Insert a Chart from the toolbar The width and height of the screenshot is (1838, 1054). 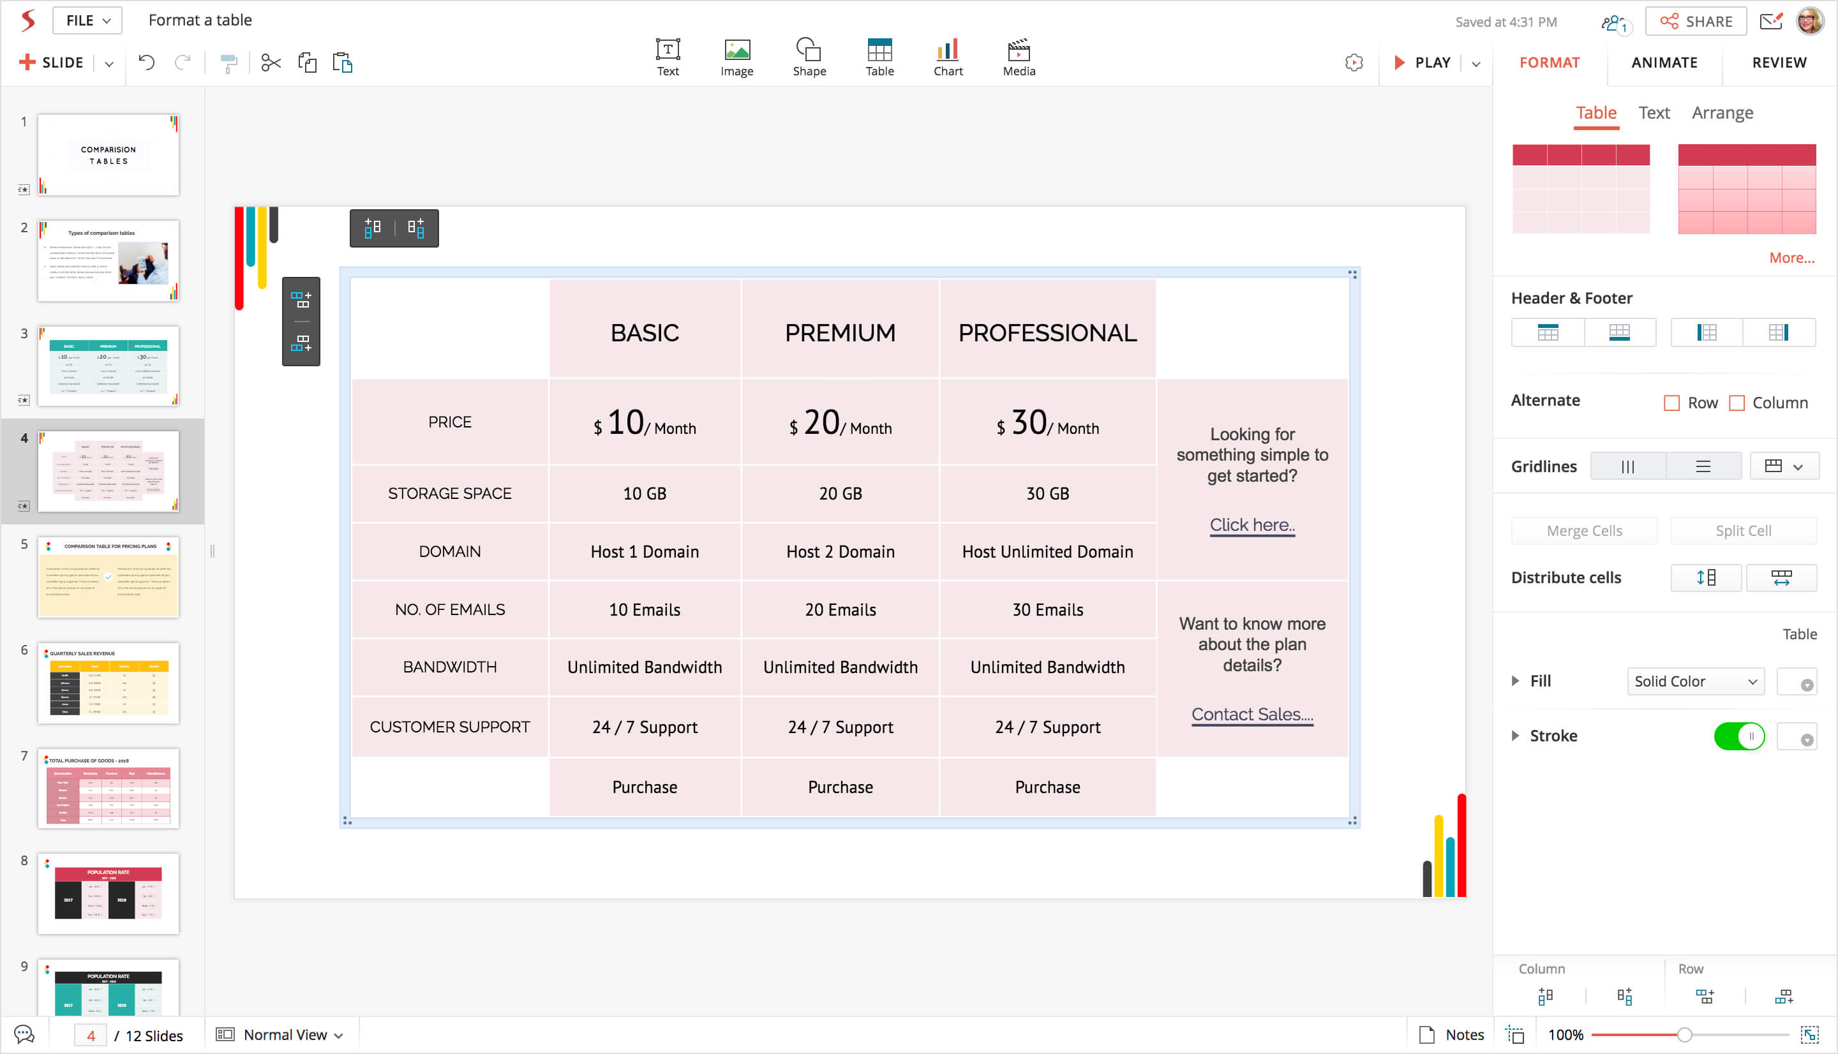pos(948,56)
